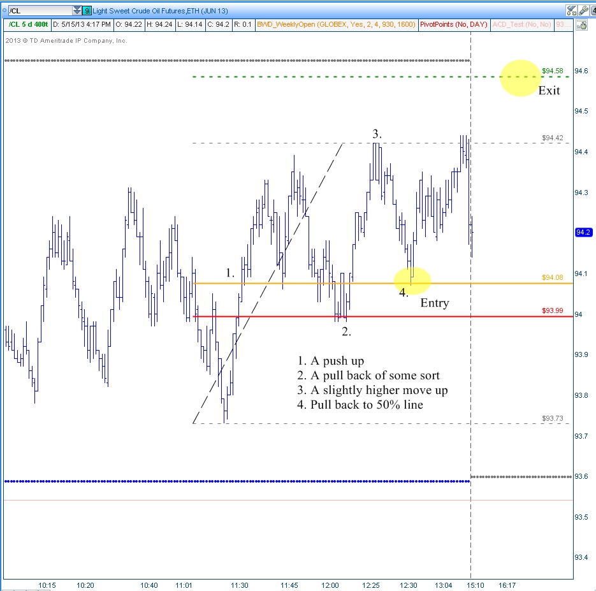This screenshot has width=596, height=591.
Task: Click the gray $93.73 level label
Action: coord(552,418)
